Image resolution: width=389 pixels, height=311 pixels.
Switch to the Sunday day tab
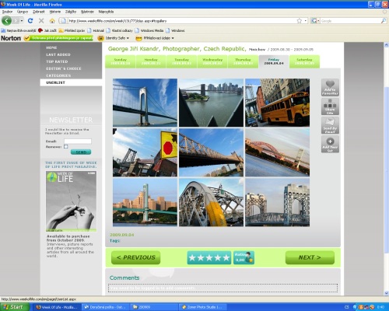121,61
